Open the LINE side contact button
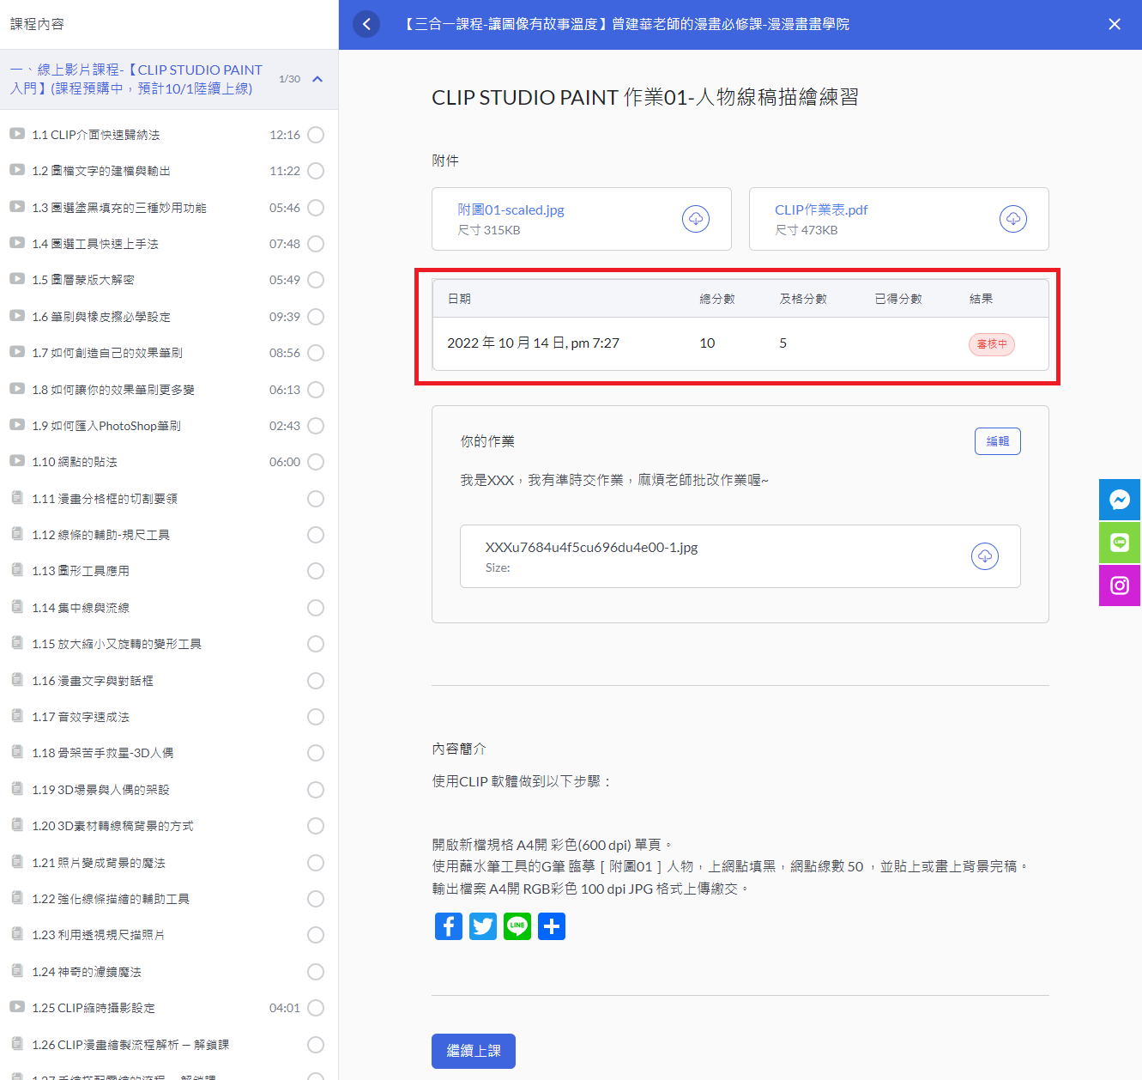This screenshot has width=1142, height=1080. point(1120,543)
